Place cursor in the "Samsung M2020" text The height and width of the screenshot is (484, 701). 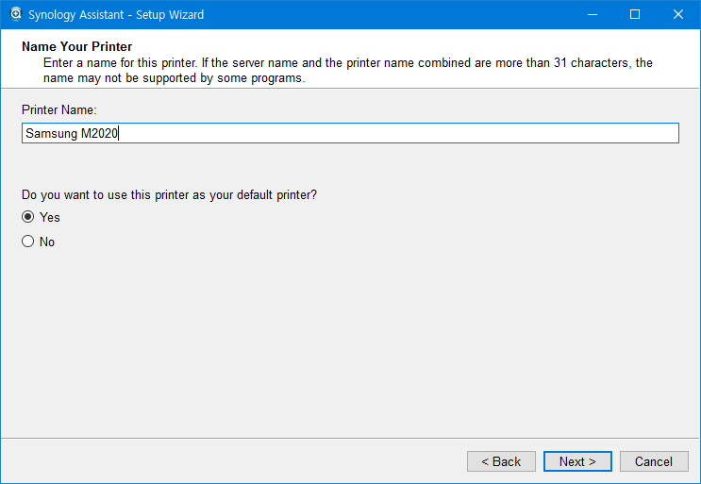(71, 134)
